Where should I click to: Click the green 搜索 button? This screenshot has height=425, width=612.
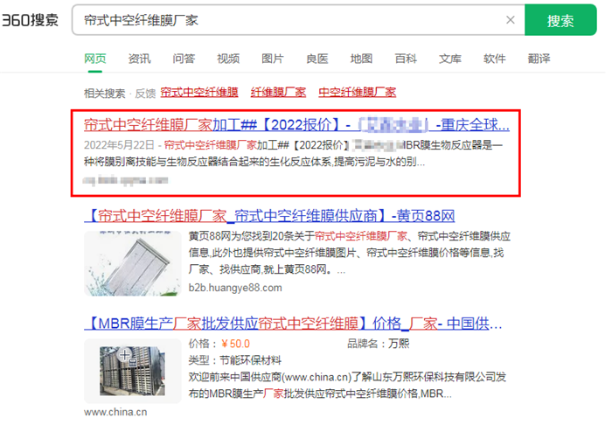560,20
